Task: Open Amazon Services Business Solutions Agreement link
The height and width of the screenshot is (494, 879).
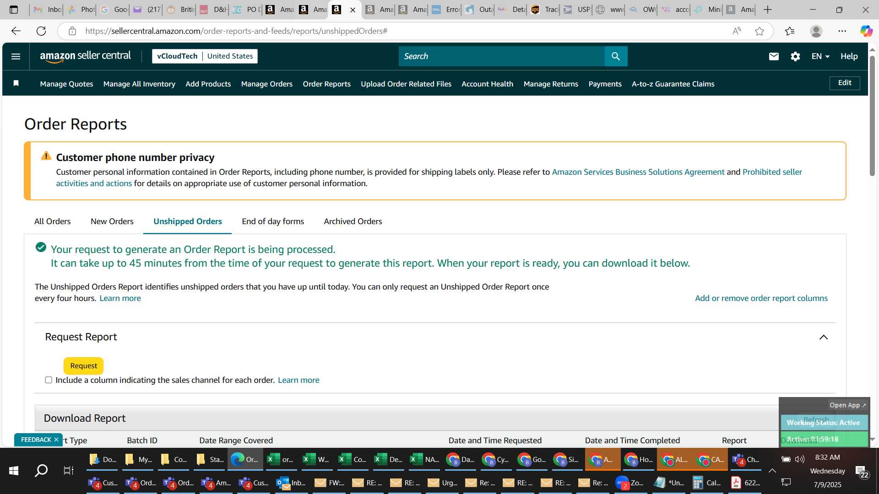Action: tap(638, 172)
